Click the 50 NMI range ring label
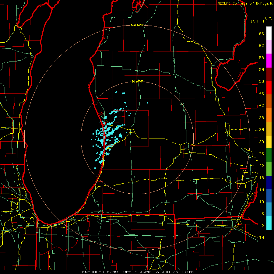 (x=137, y=81)
